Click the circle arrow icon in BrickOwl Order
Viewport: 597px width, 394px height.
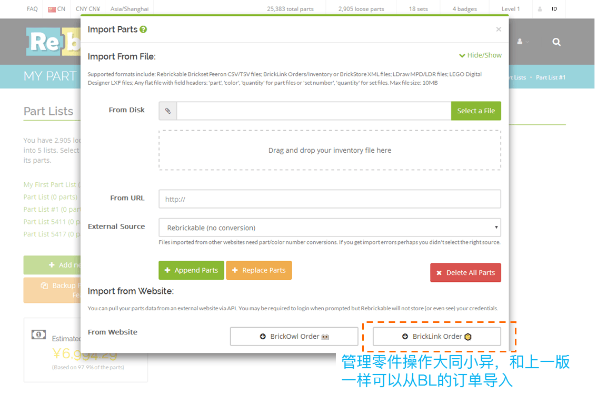point(263,337)
